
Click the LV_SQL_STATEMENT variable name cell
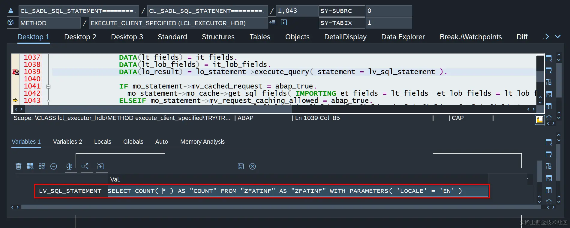pyautogui.click(x=71, y=191)
